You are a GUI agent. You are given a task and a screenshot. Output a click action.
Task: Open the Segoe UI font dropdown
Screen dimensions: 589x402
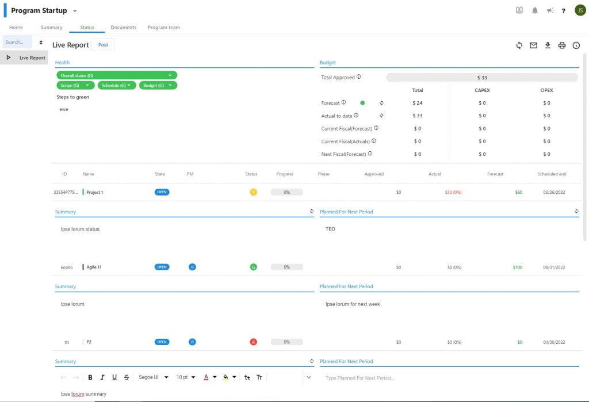154,377
